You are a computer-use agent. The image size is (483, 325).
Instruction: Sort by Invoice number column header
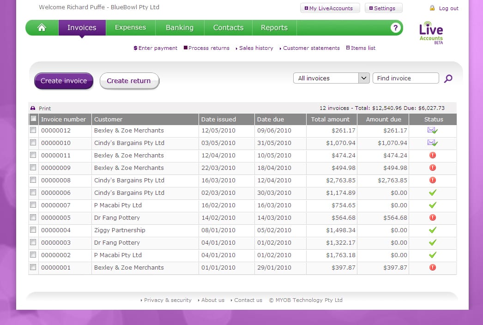point(65,119)
